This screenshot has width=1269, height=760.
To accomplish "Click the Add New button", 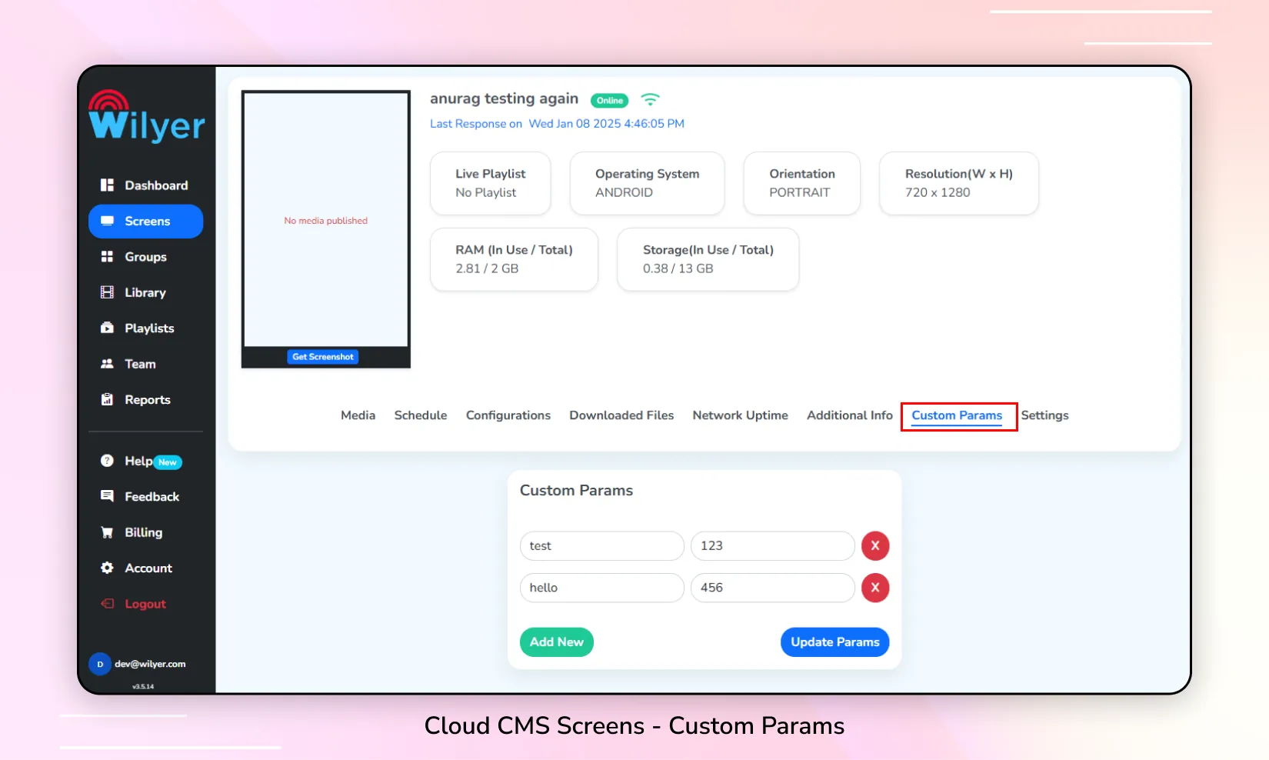I will (x=557, y=642).
